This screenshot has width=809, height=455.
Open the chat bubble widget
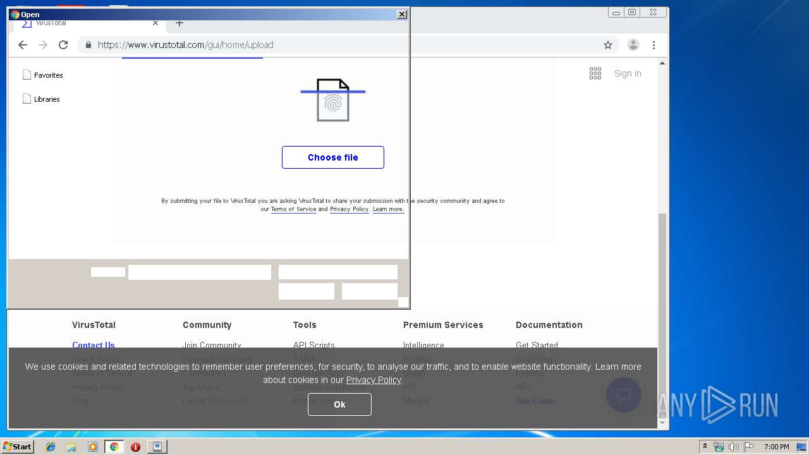[624, 395]
